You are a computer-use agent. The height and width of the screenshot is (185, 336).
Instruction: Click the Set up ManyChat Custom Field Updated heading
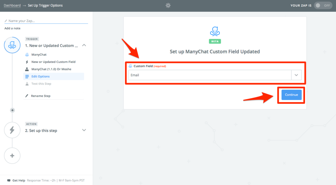point(215,51)
